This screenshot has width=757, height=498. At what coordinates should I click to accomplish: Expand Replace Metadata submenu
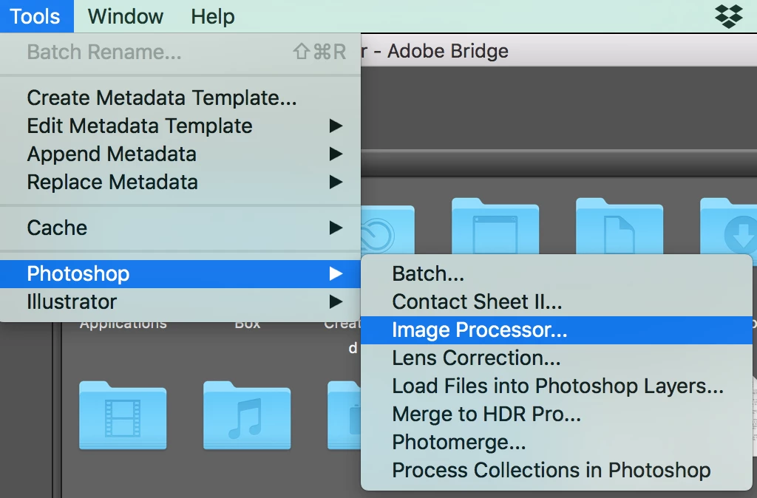(180, 182)
